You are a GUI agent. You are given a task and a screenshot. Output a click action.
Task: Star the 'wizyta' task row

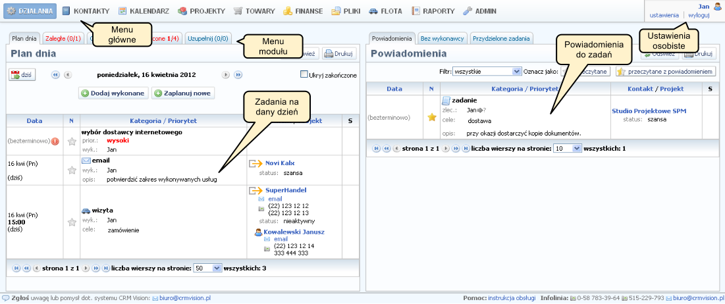click(x=72, y=222)
